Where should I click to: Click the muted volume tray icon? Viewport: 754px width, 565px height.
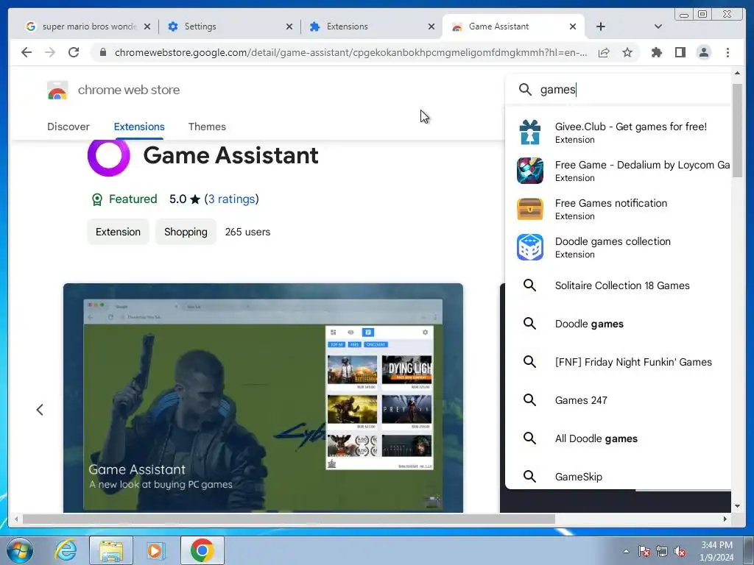pyautogui.click(x=679, y=552)
